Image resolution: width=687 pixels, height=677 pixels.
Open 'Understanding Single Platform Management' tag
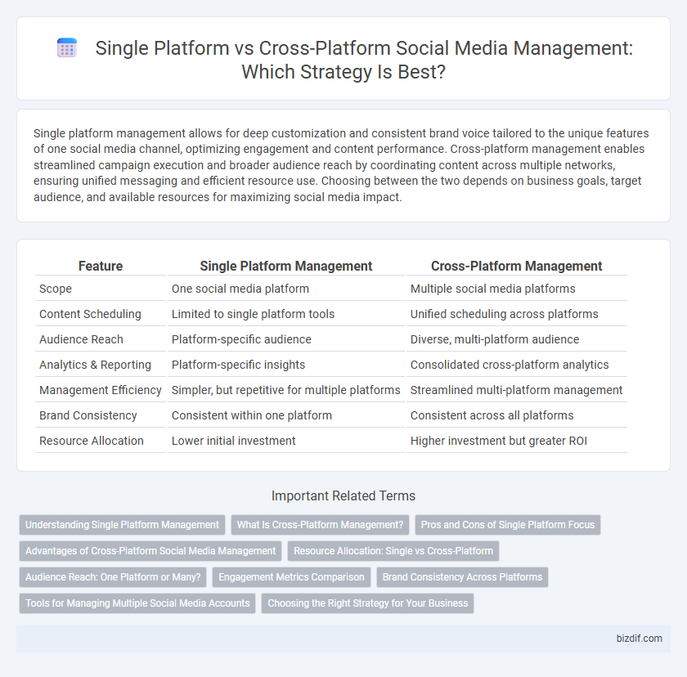point(122,525)
